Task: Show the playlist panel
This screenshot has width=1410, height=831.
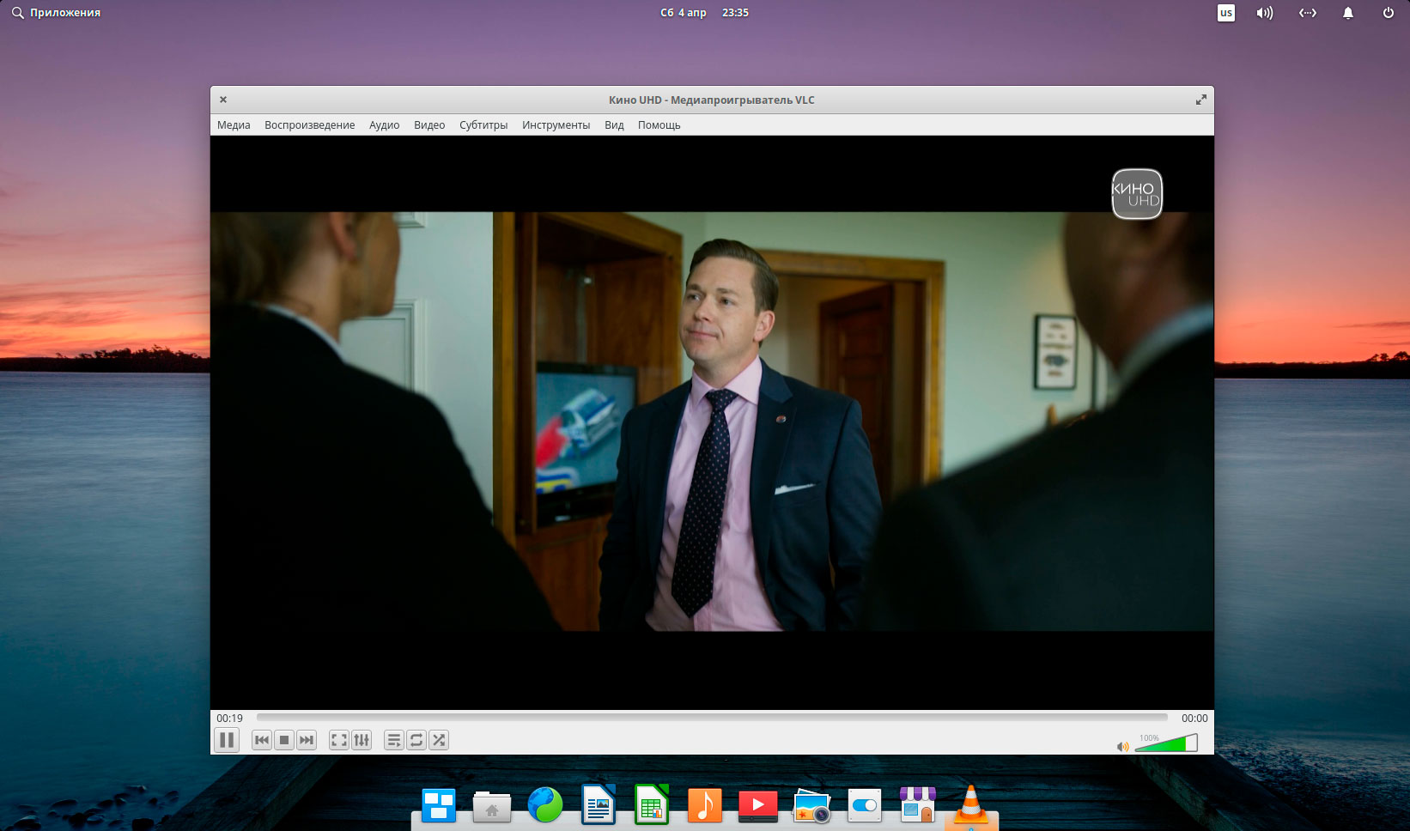Action: click(x=394, y=740)
